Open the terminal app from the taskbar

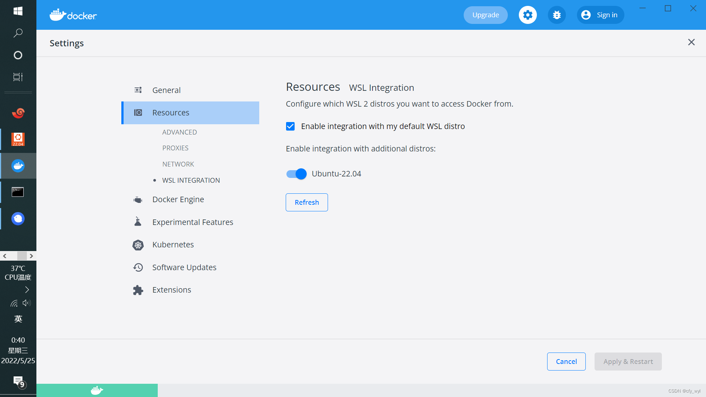click(x=17, y=192)
